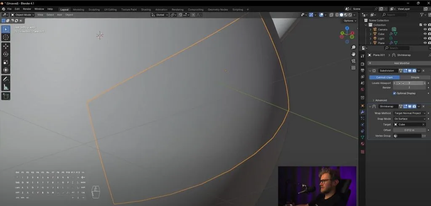Click the Add Modifier button
Viewport: 431px width, 206px height.
[402, 63]
